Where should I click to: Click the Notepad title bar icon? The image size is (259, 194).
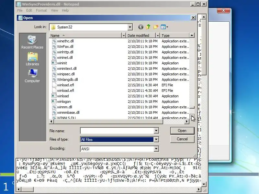19,4
